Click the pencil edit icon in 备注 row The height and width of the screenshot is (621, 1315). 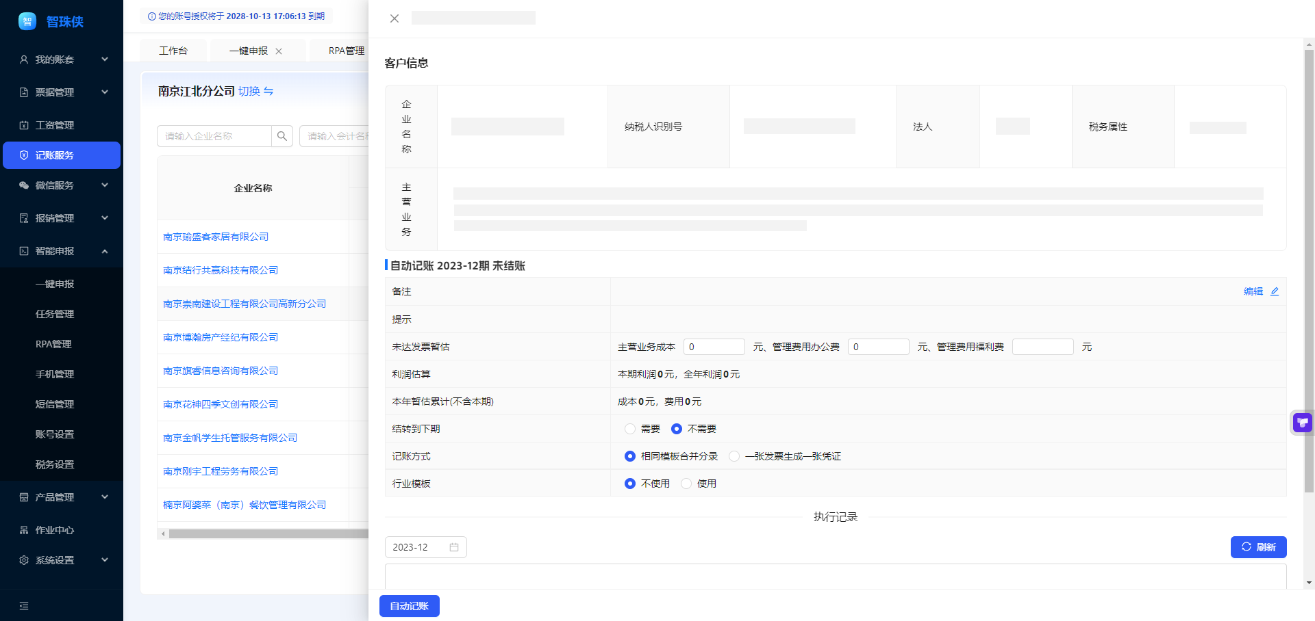coord(1275,291)
